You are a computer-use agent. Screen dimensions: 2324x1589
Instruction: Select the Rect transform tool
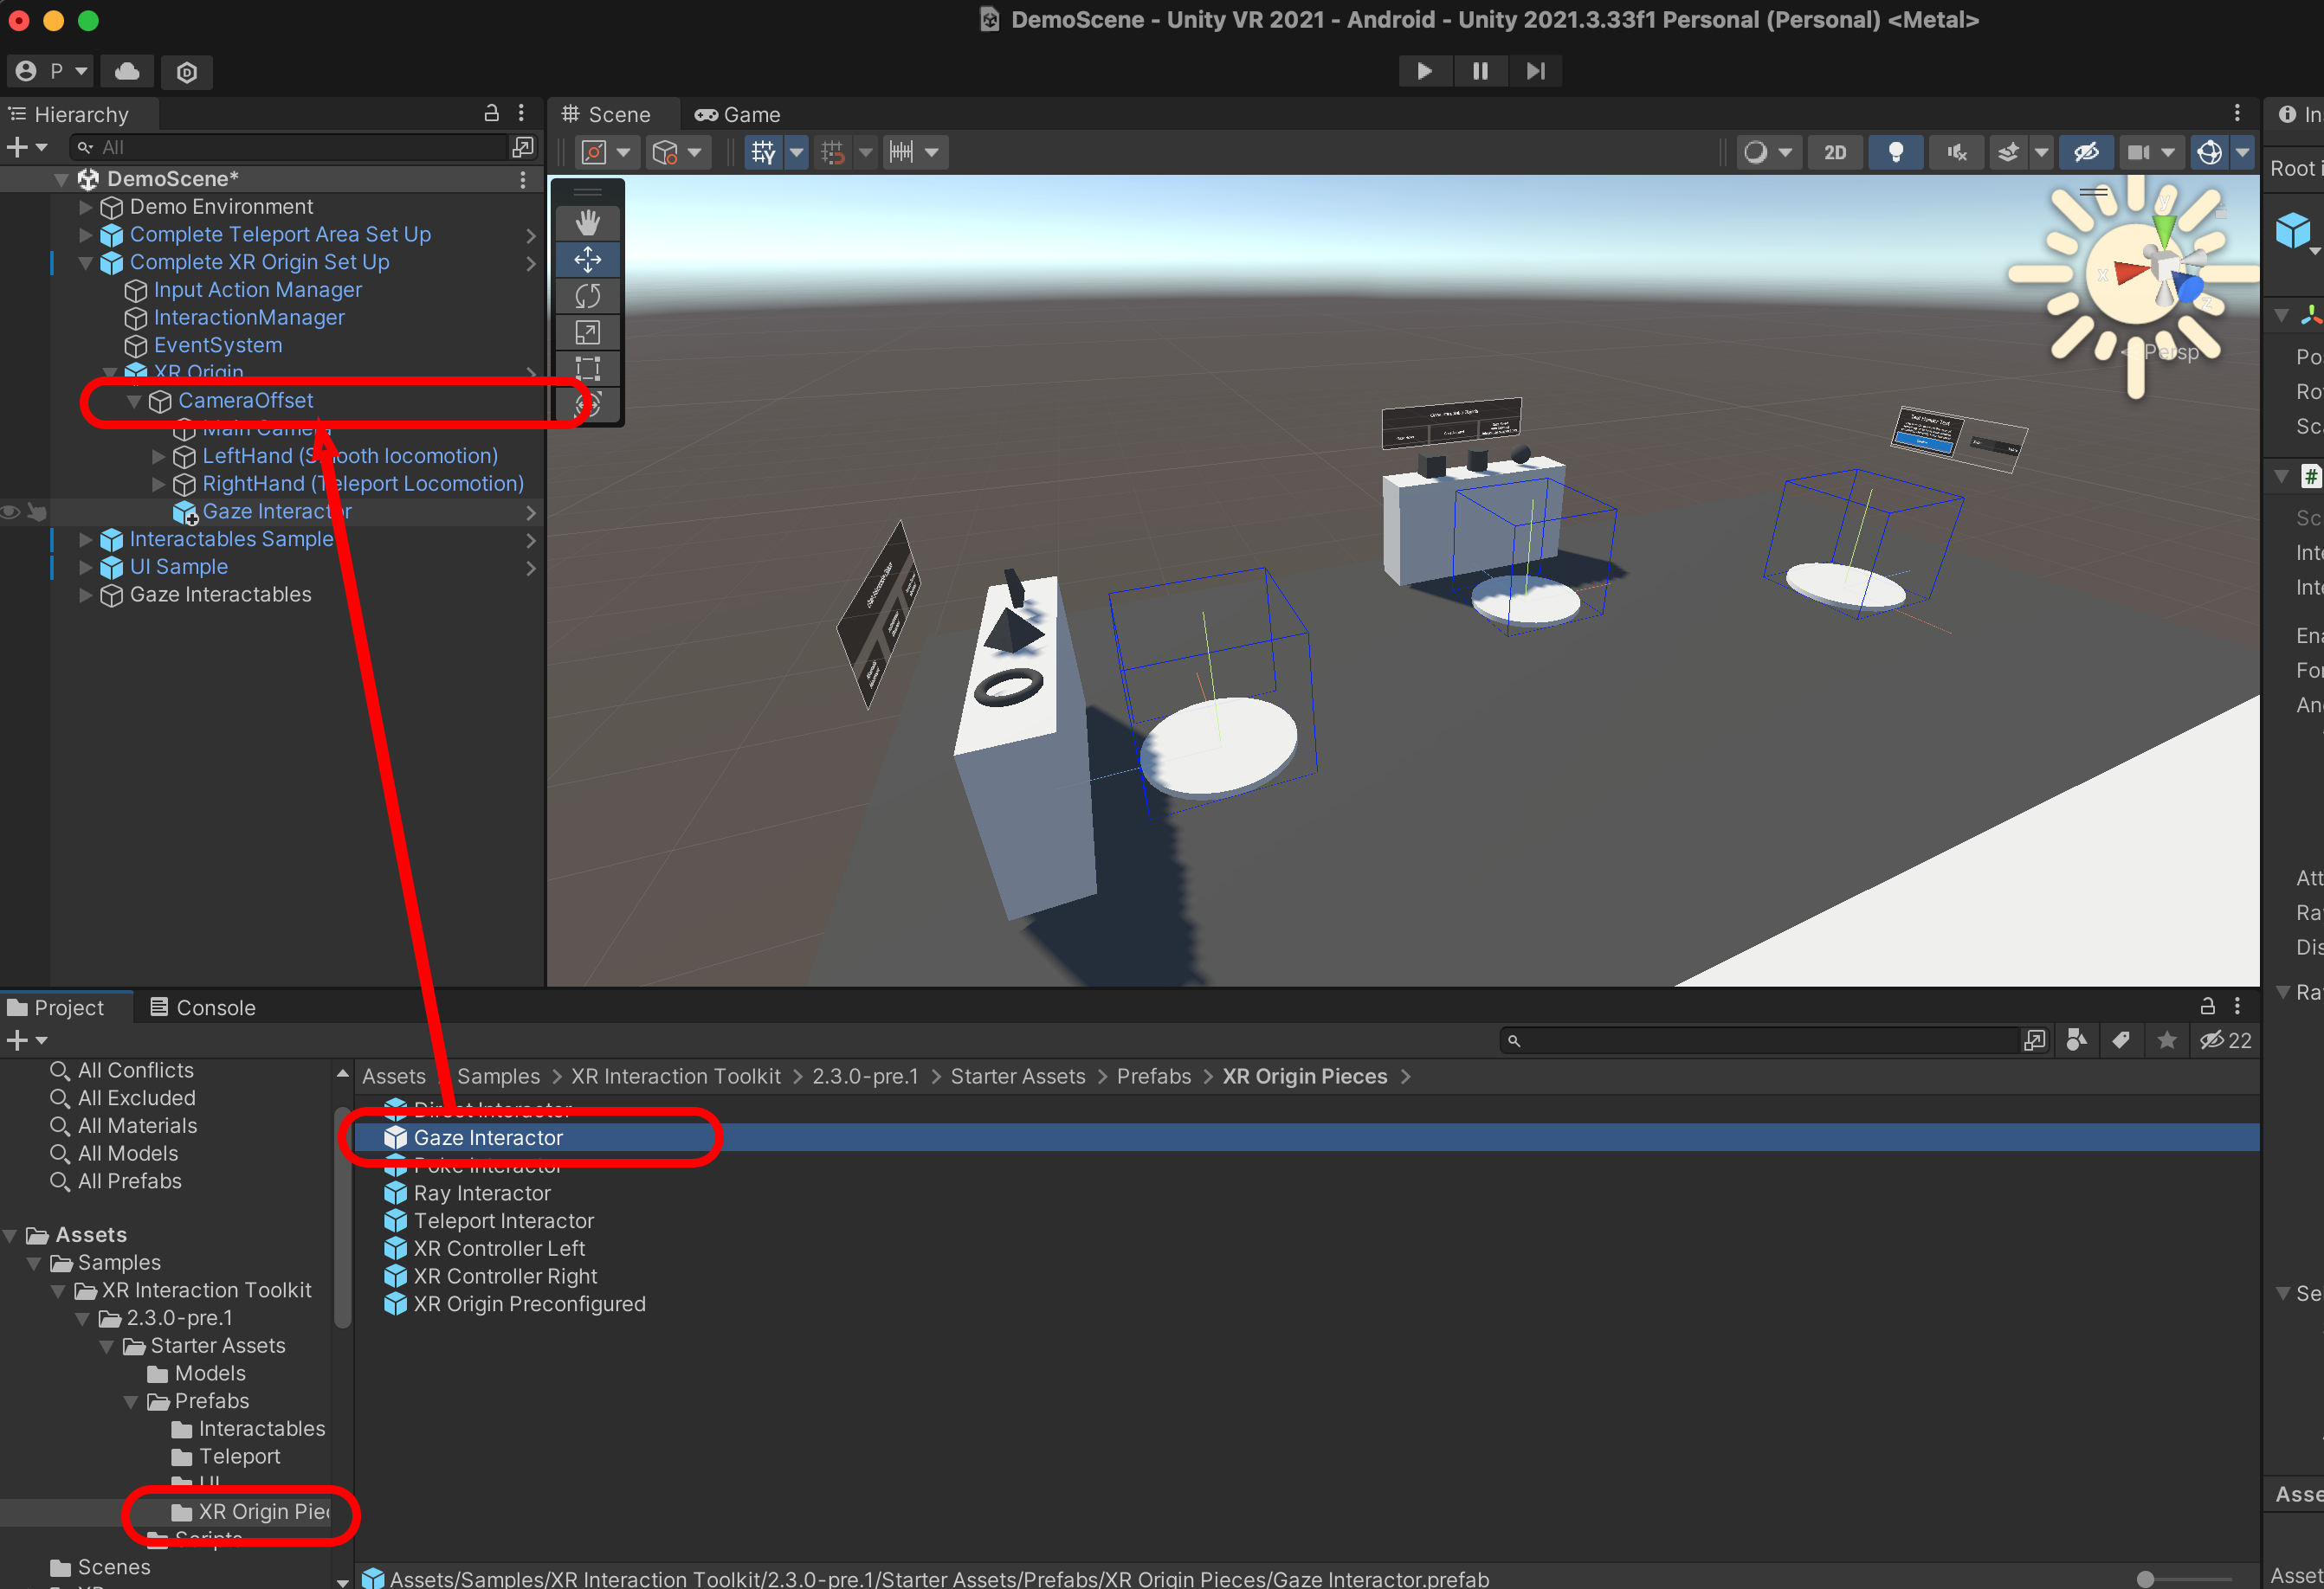pyautogui.click(x=587, y=368)
